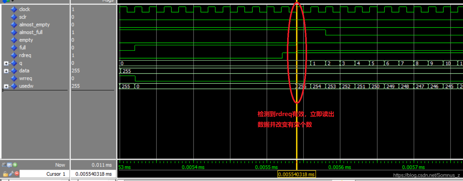Click the usedw waveform value 253
The image size is (463, 181).
pyautogui.click(x=331, y=86)
